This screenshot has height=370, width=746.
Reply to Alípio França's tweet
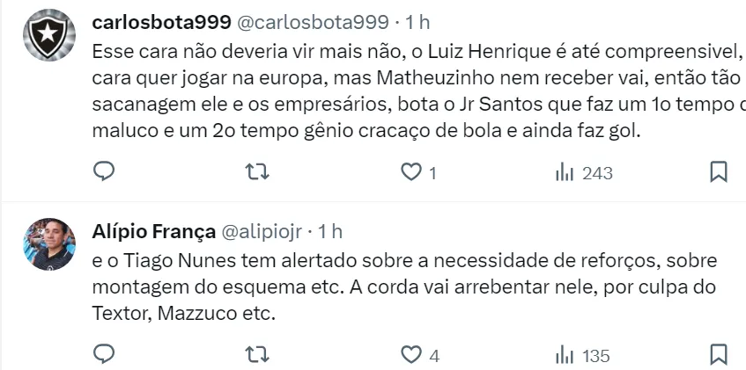coord(104,355)
